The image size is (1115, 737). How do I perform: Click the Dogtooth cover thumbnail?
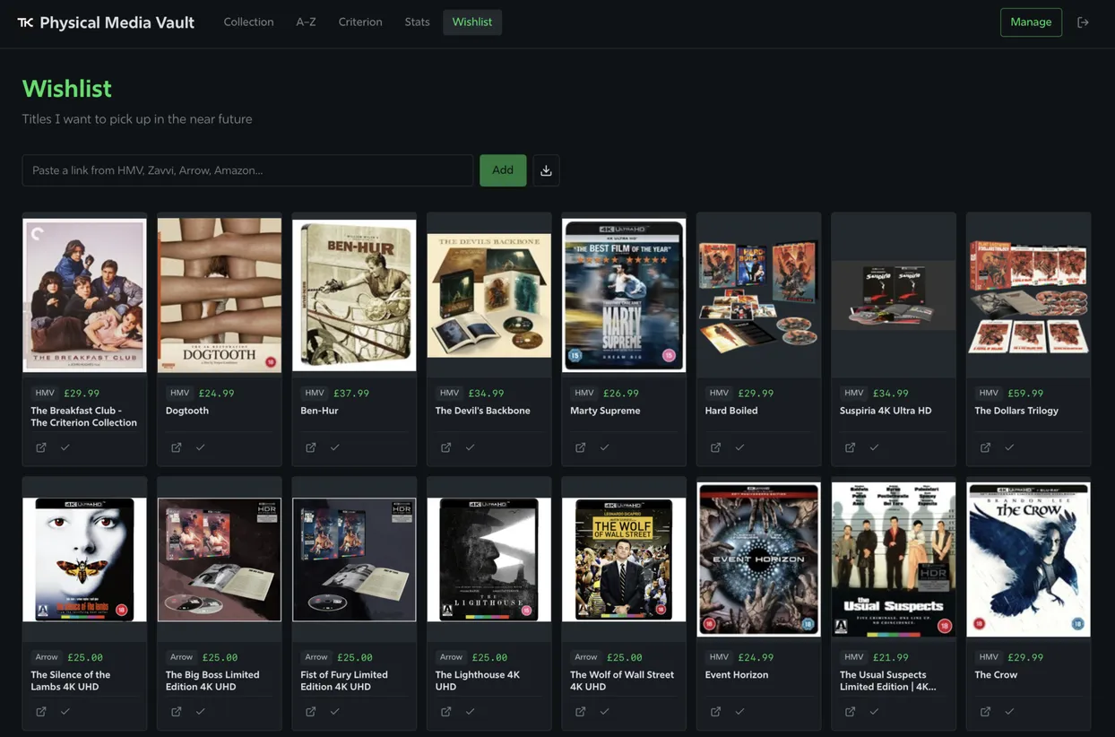pyautogui.click(x=220, y=295)
